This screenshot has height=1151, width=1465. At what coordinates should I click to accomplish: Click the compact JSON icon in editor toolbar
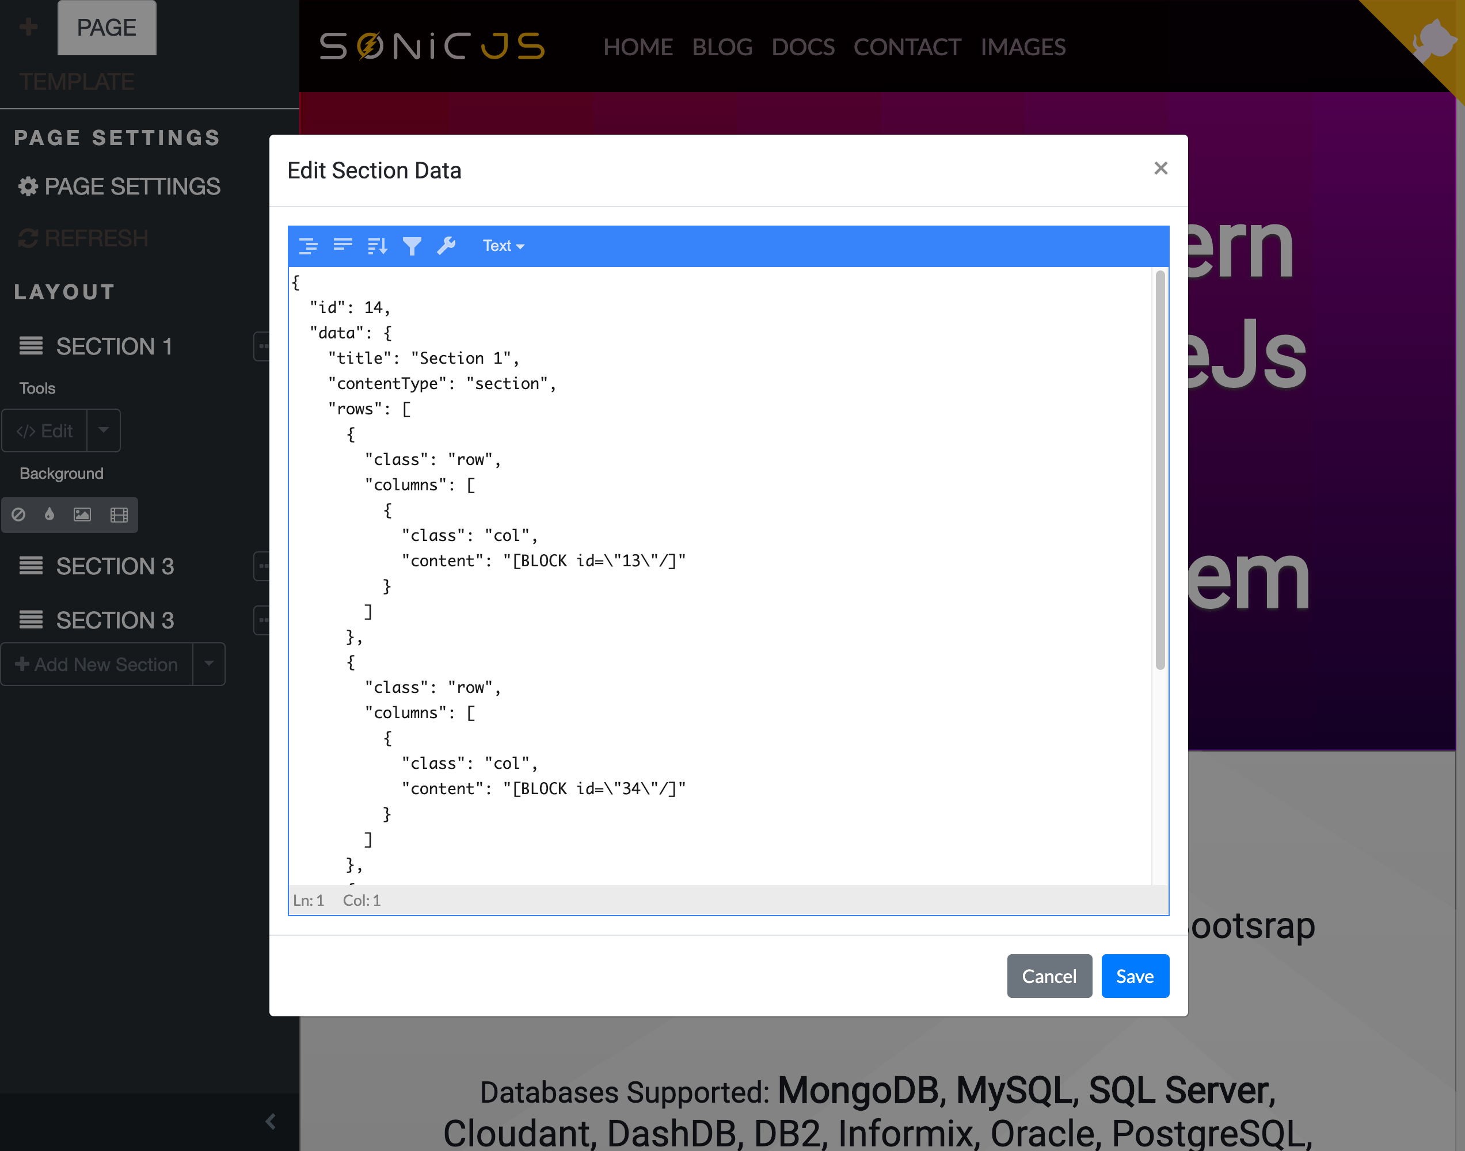343,246
